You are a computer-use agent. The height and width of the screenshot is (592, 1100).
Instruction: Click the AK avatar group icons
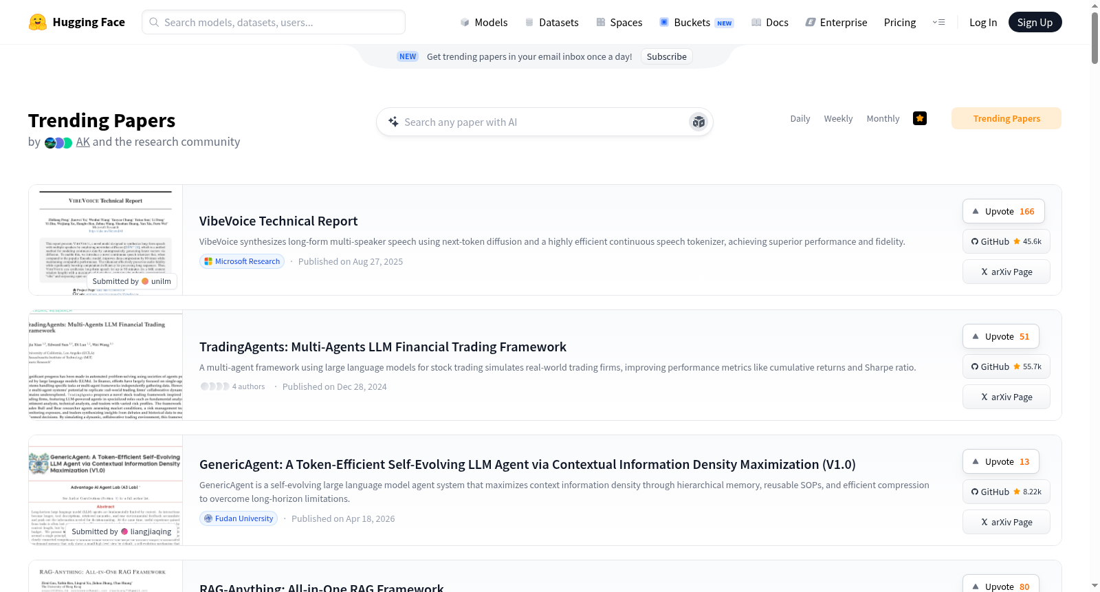(58, 143)
